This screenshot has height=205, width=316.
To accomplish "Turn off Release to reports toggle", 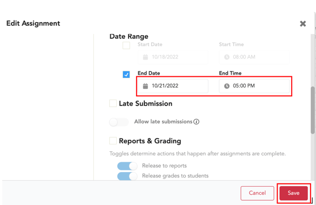I will [x=127, y=166].
